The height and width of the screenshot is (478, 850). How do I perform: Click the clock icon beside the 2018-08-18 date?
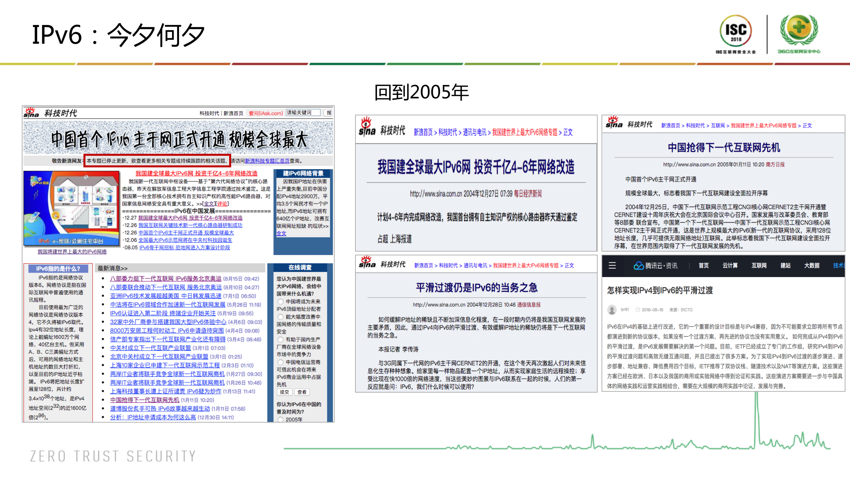(x=637, y=310)
